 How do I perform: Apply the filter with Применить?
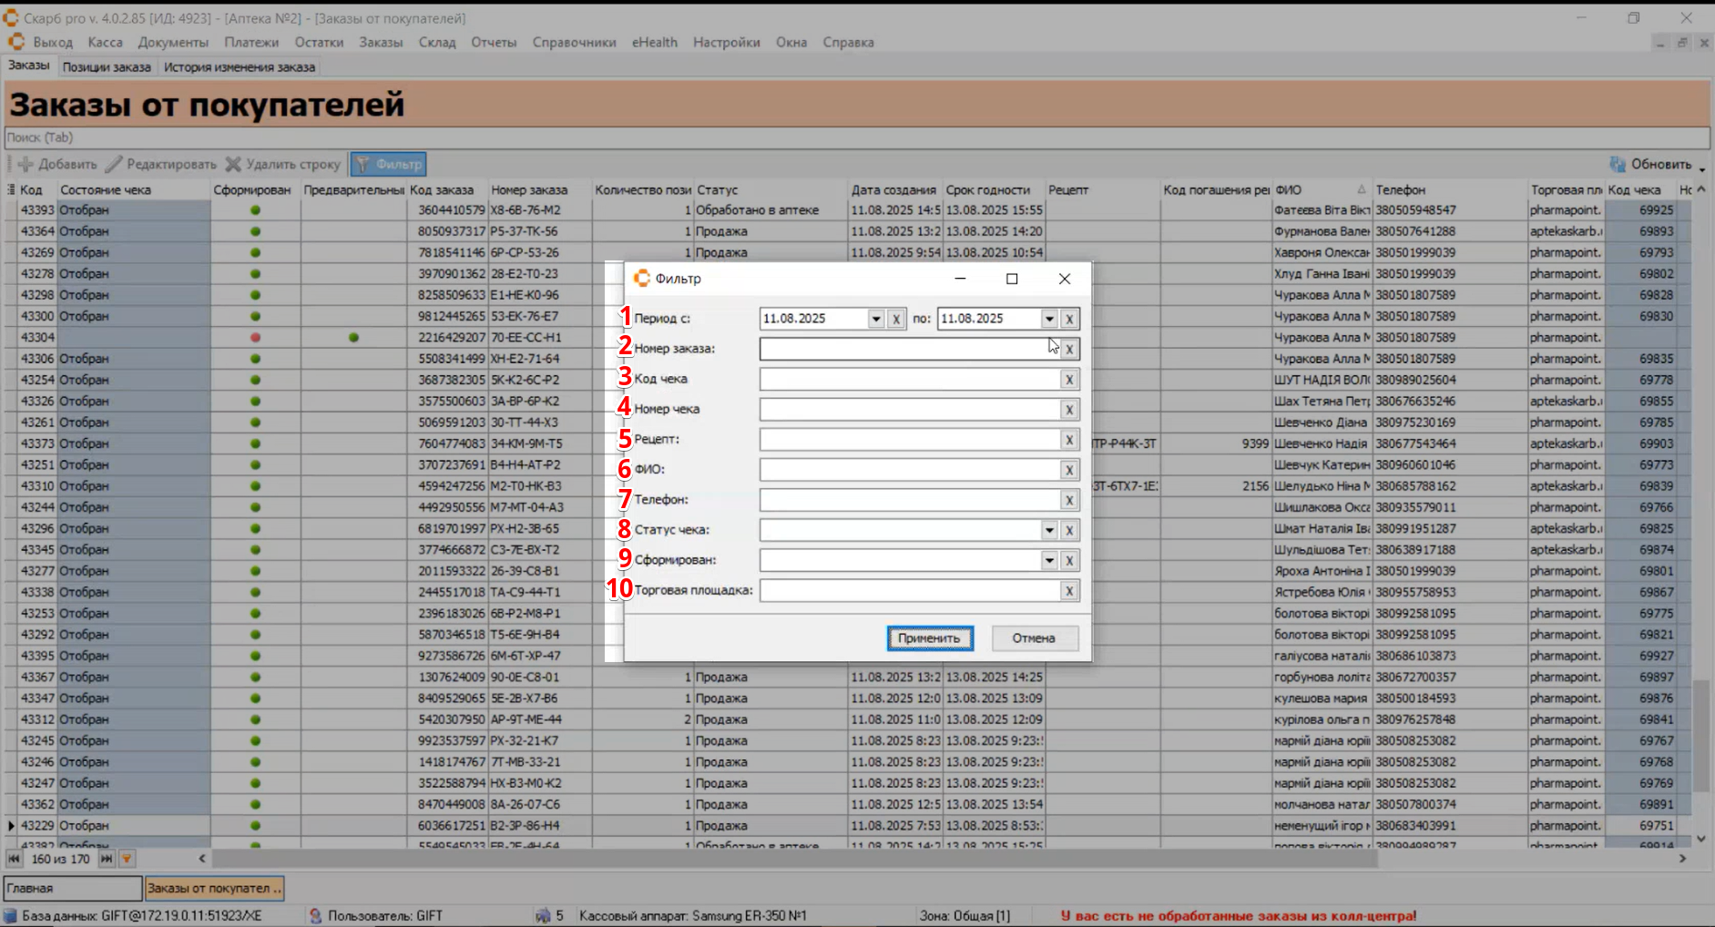pos(929,638)
